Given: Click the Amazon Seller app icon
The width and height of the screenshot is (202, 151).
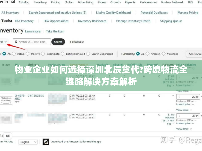Looking at the screenshot, I should (x=46, y=142).
